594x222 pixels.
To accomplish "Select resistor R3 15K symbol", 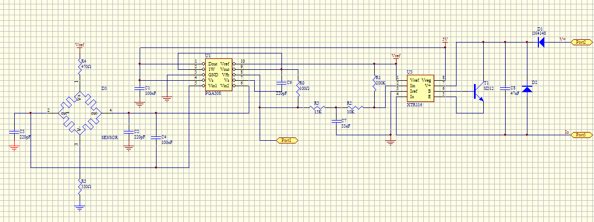I will pos(317,107).
